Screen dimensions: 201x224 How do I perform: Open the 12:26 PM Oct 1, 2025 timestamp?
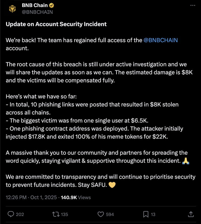click(31, 197)
